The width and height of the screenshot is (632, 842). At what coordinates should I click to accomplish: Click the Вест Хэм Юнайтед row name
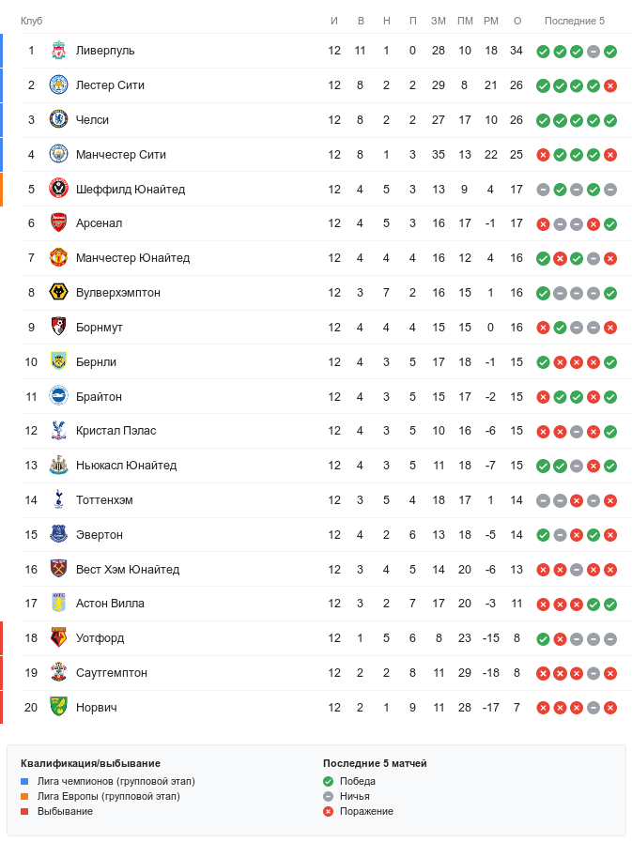coord(127,570)
